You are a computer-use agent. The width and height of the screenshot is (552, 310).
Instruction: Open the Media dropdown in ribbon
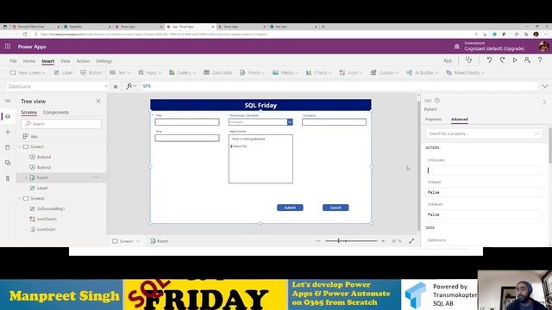tap(285, 72)
